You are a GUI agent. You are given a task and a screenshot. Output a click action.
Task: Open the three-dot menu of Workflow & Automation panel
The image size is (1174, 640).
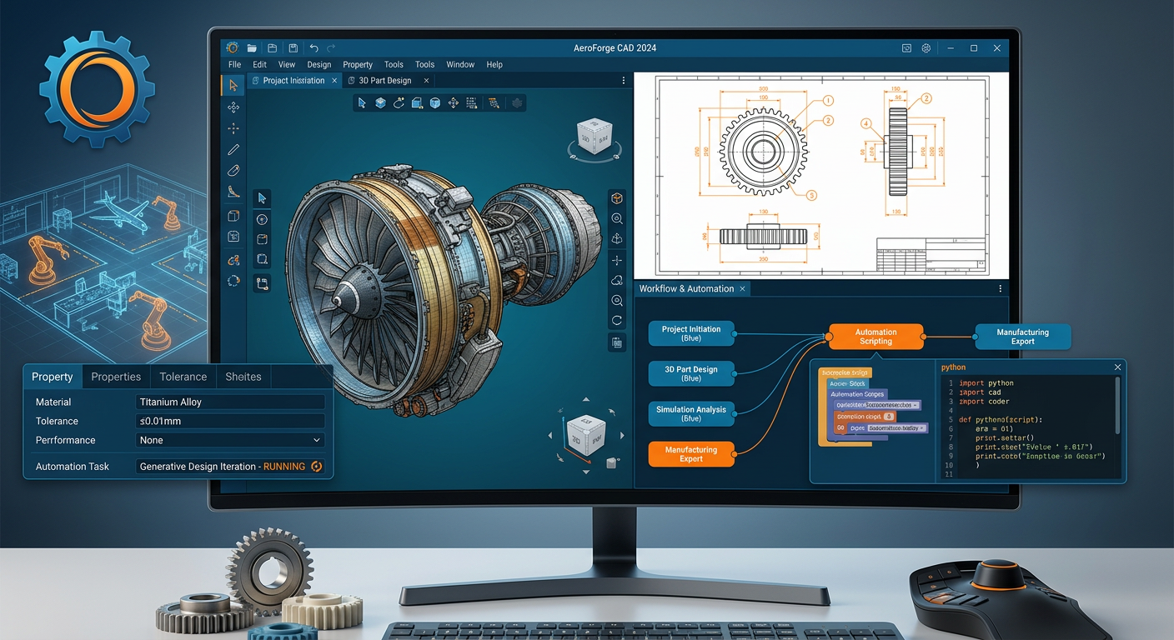tap(1001, 288)
